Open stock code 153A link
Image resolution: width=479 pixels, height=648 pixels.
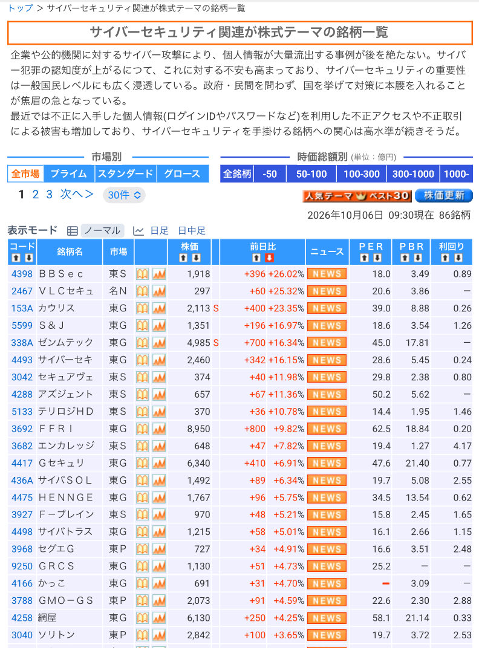click(22, 308)
